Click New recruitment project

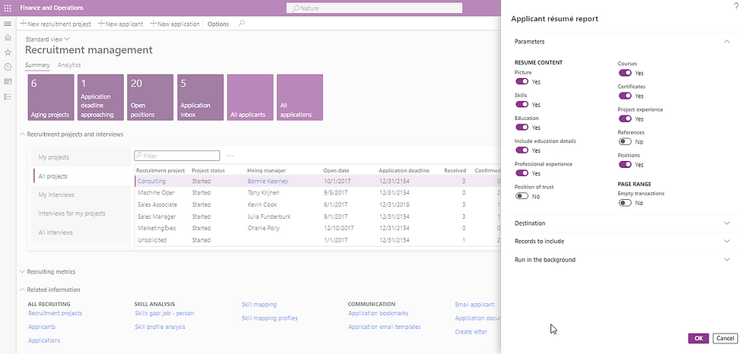[55, 24]
